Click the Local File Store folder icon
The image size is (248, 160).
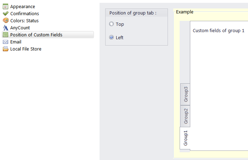(6, 49)
